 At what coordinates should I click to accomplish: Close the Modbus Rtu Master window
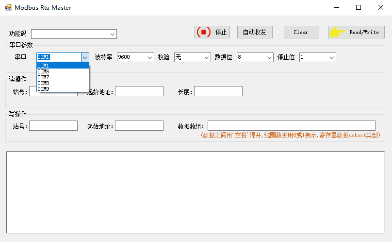(381, 7)
